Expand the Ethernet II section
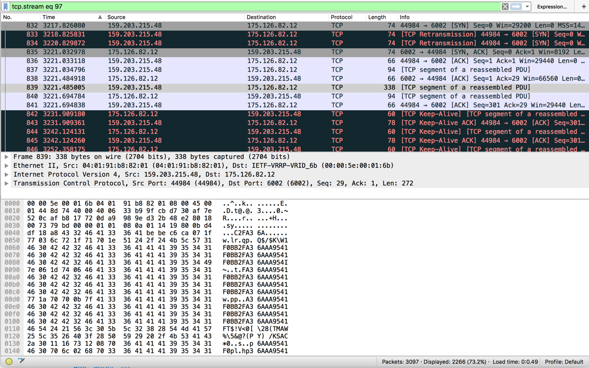 [6, 166]
